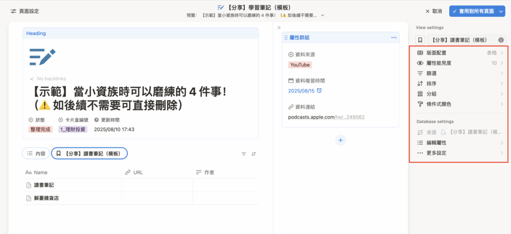Click the 頁面設定 sliders icon
The image size is (511, 234).
[x=13, y=11]
